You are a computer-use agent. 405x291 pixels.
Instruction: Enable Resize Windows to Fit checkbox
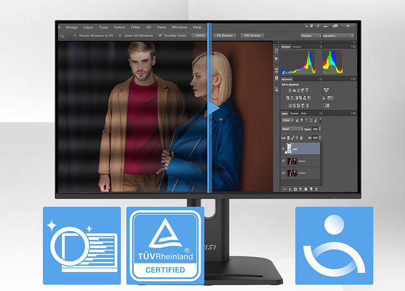[x=75, y=35]
